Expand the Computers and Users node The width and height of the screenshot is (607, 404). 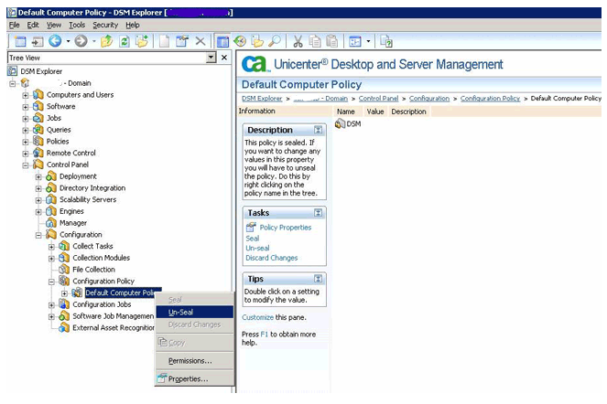tap(27, 95)
